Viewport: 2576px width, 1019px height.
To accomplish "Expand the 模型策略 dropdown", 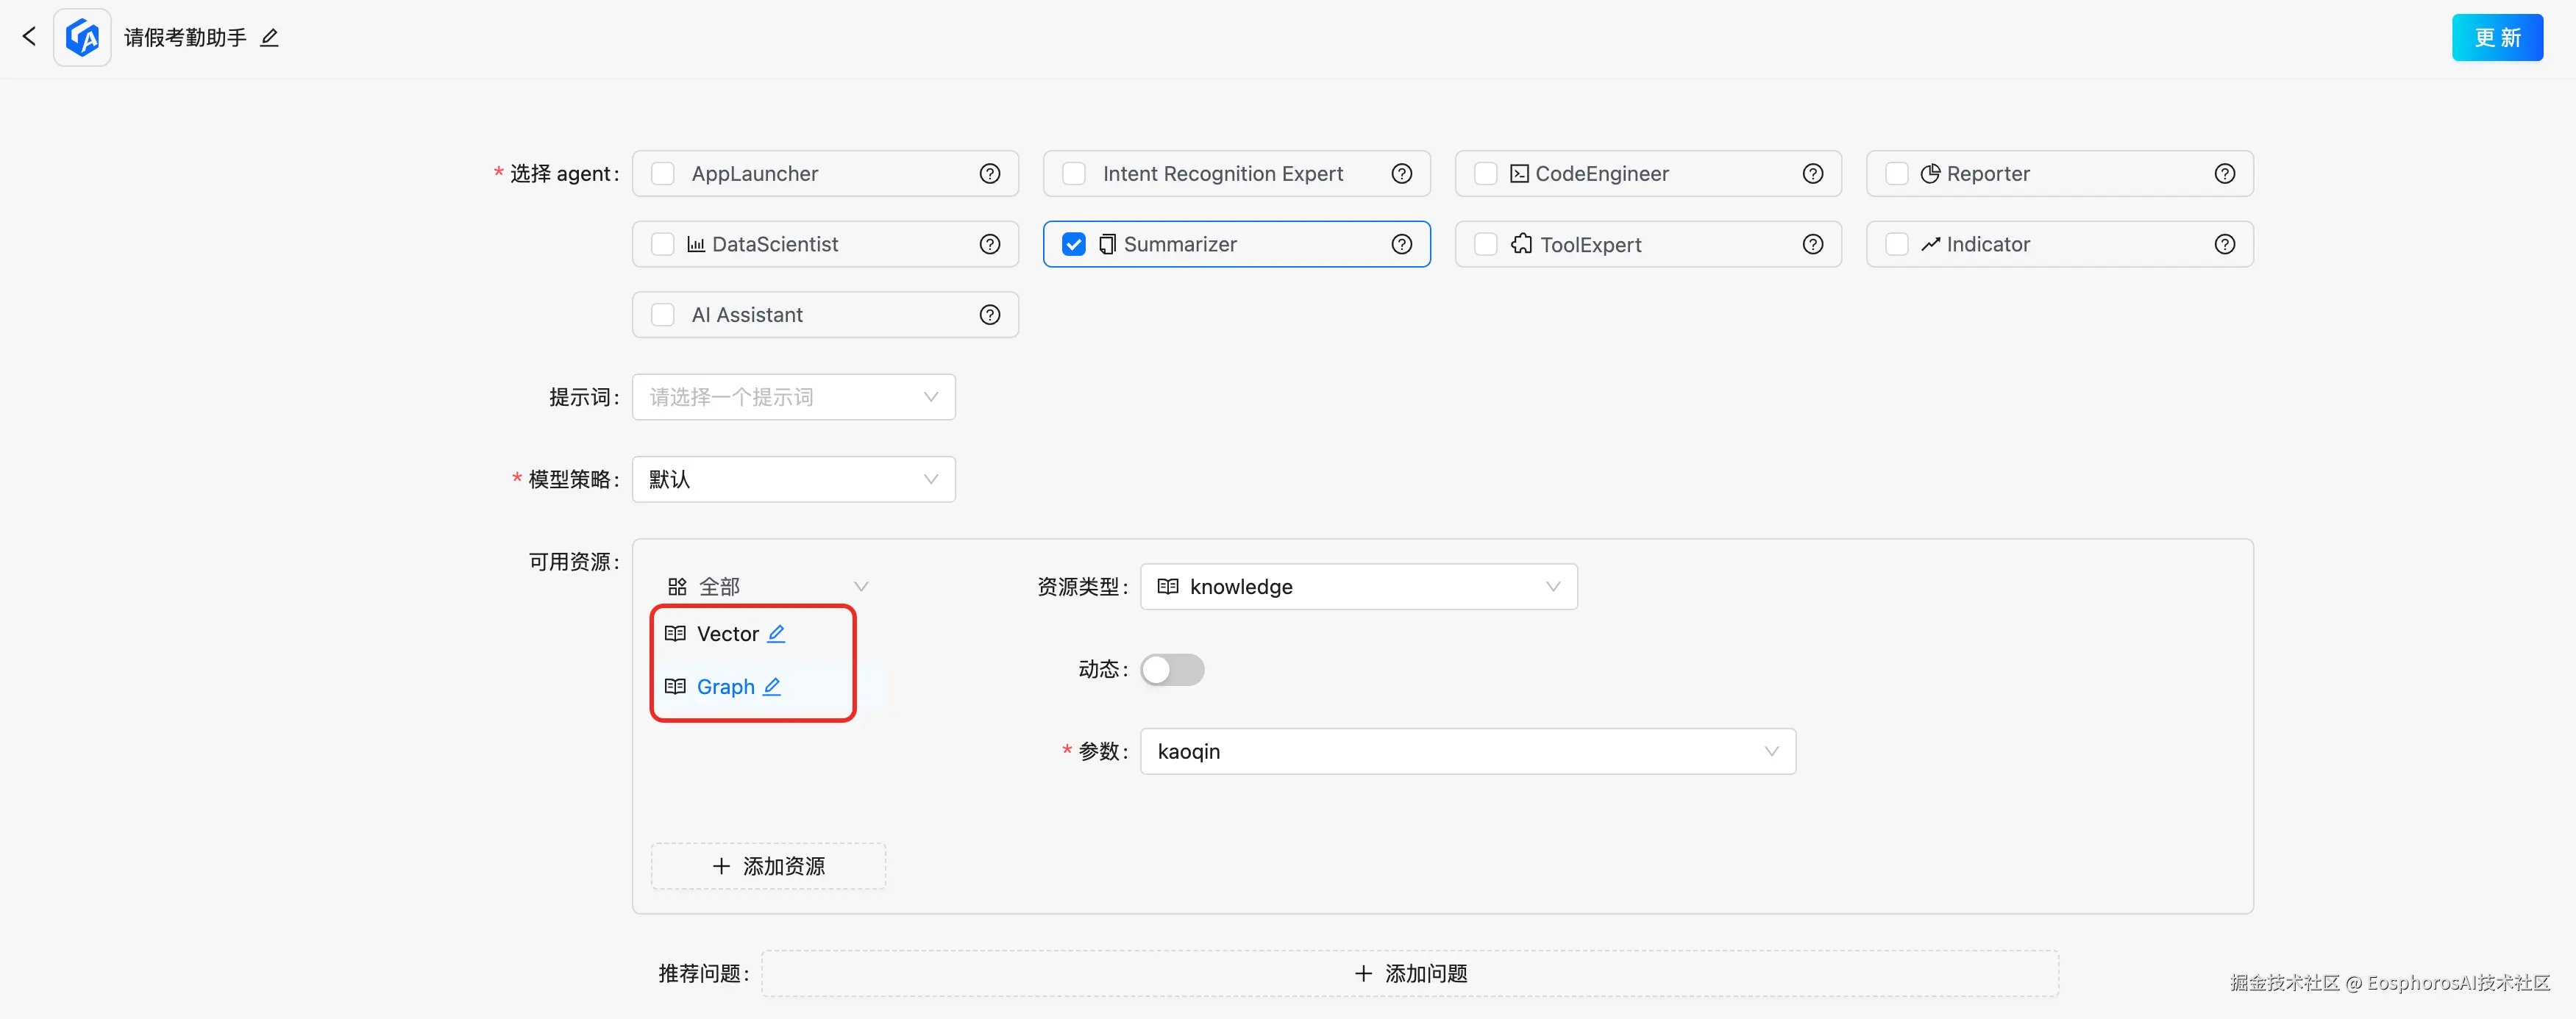I will pos(793,479).
